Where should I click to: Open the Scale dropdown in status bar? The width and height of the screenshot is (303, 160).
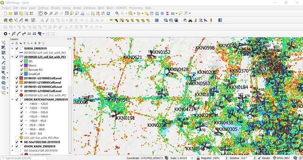pos(192,158)
